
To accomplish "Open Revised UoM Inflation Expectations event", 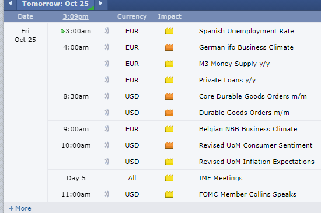I will tap(257, 162).
